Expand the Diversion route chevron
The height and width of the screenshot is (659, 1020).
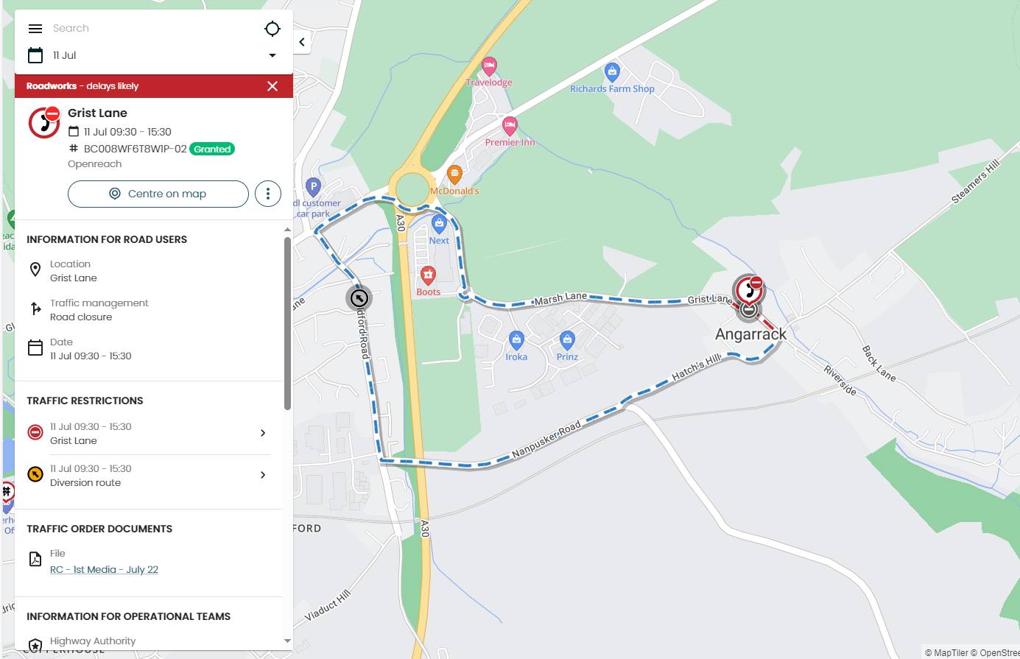point(263,475)
